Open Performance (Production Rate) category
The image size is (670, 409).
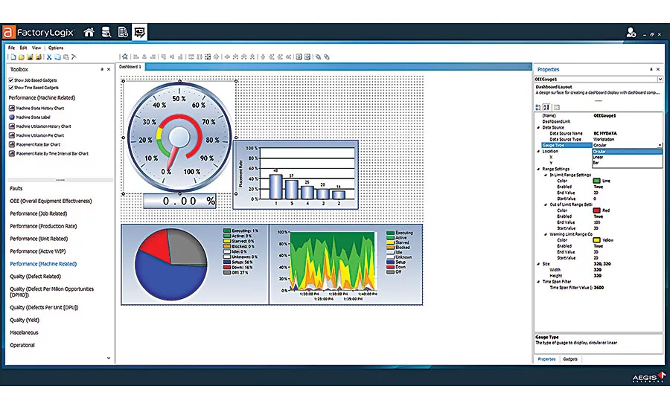point(44,226)
